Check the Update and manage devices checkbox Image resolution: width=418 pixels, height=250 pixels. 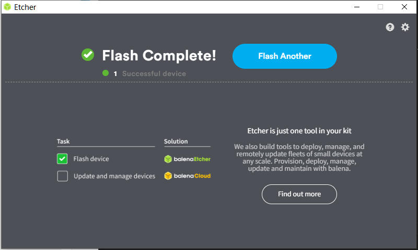point(62,176)
